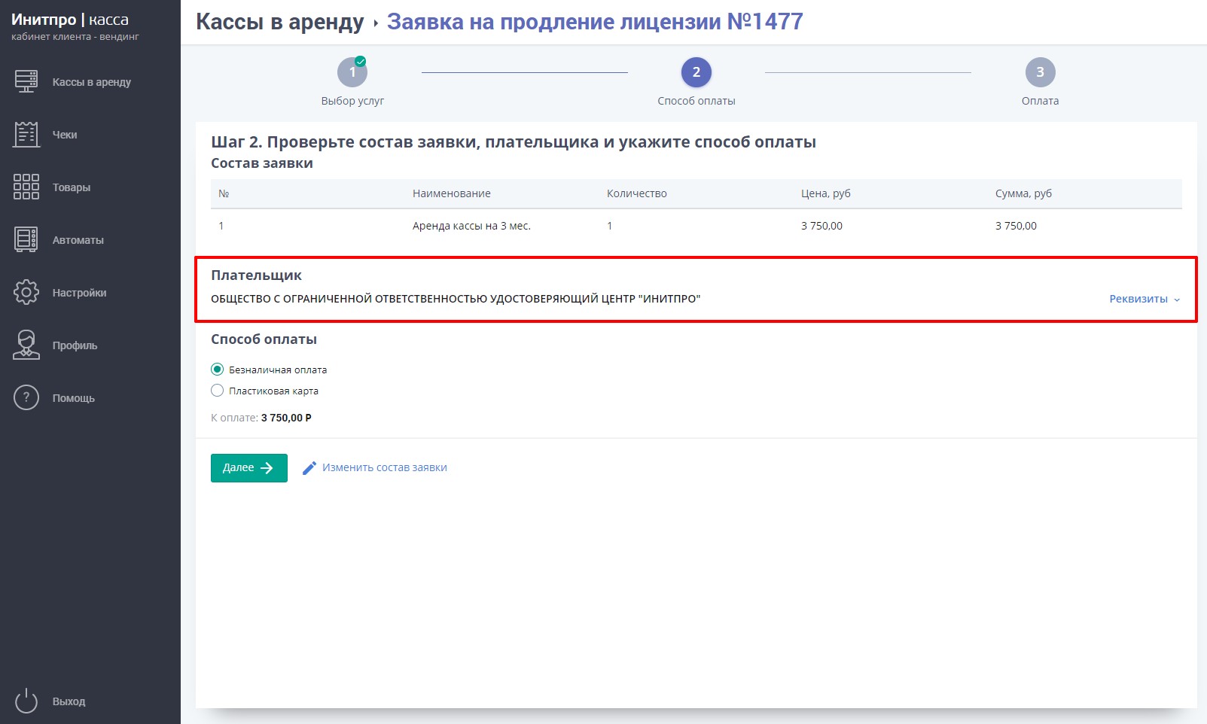Select Безналичная оплата radio button
The height and width of the screenshot is (724, 1207).
click(x=218, y=370)
